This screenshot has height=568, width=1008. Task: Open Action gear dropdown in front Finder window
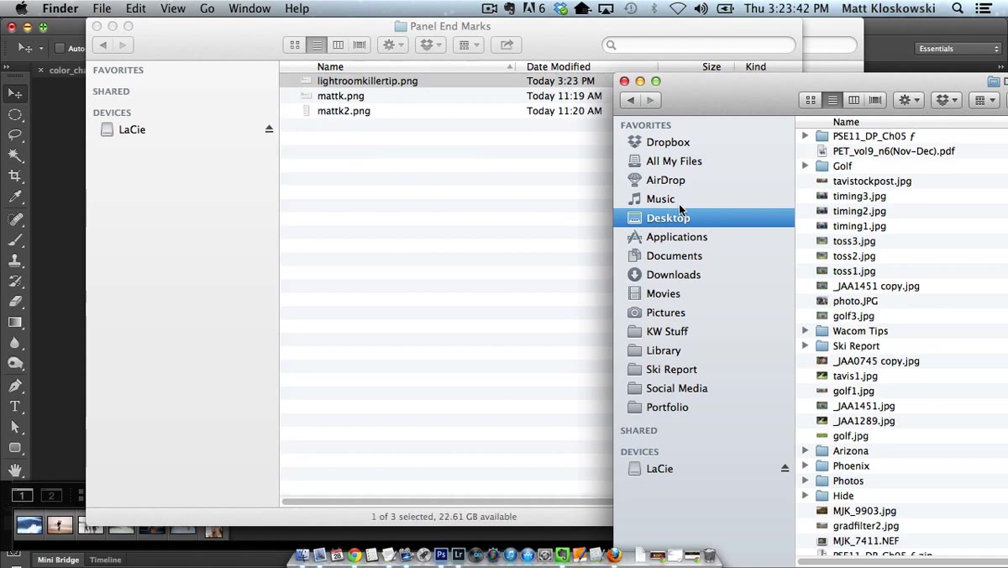909,100
